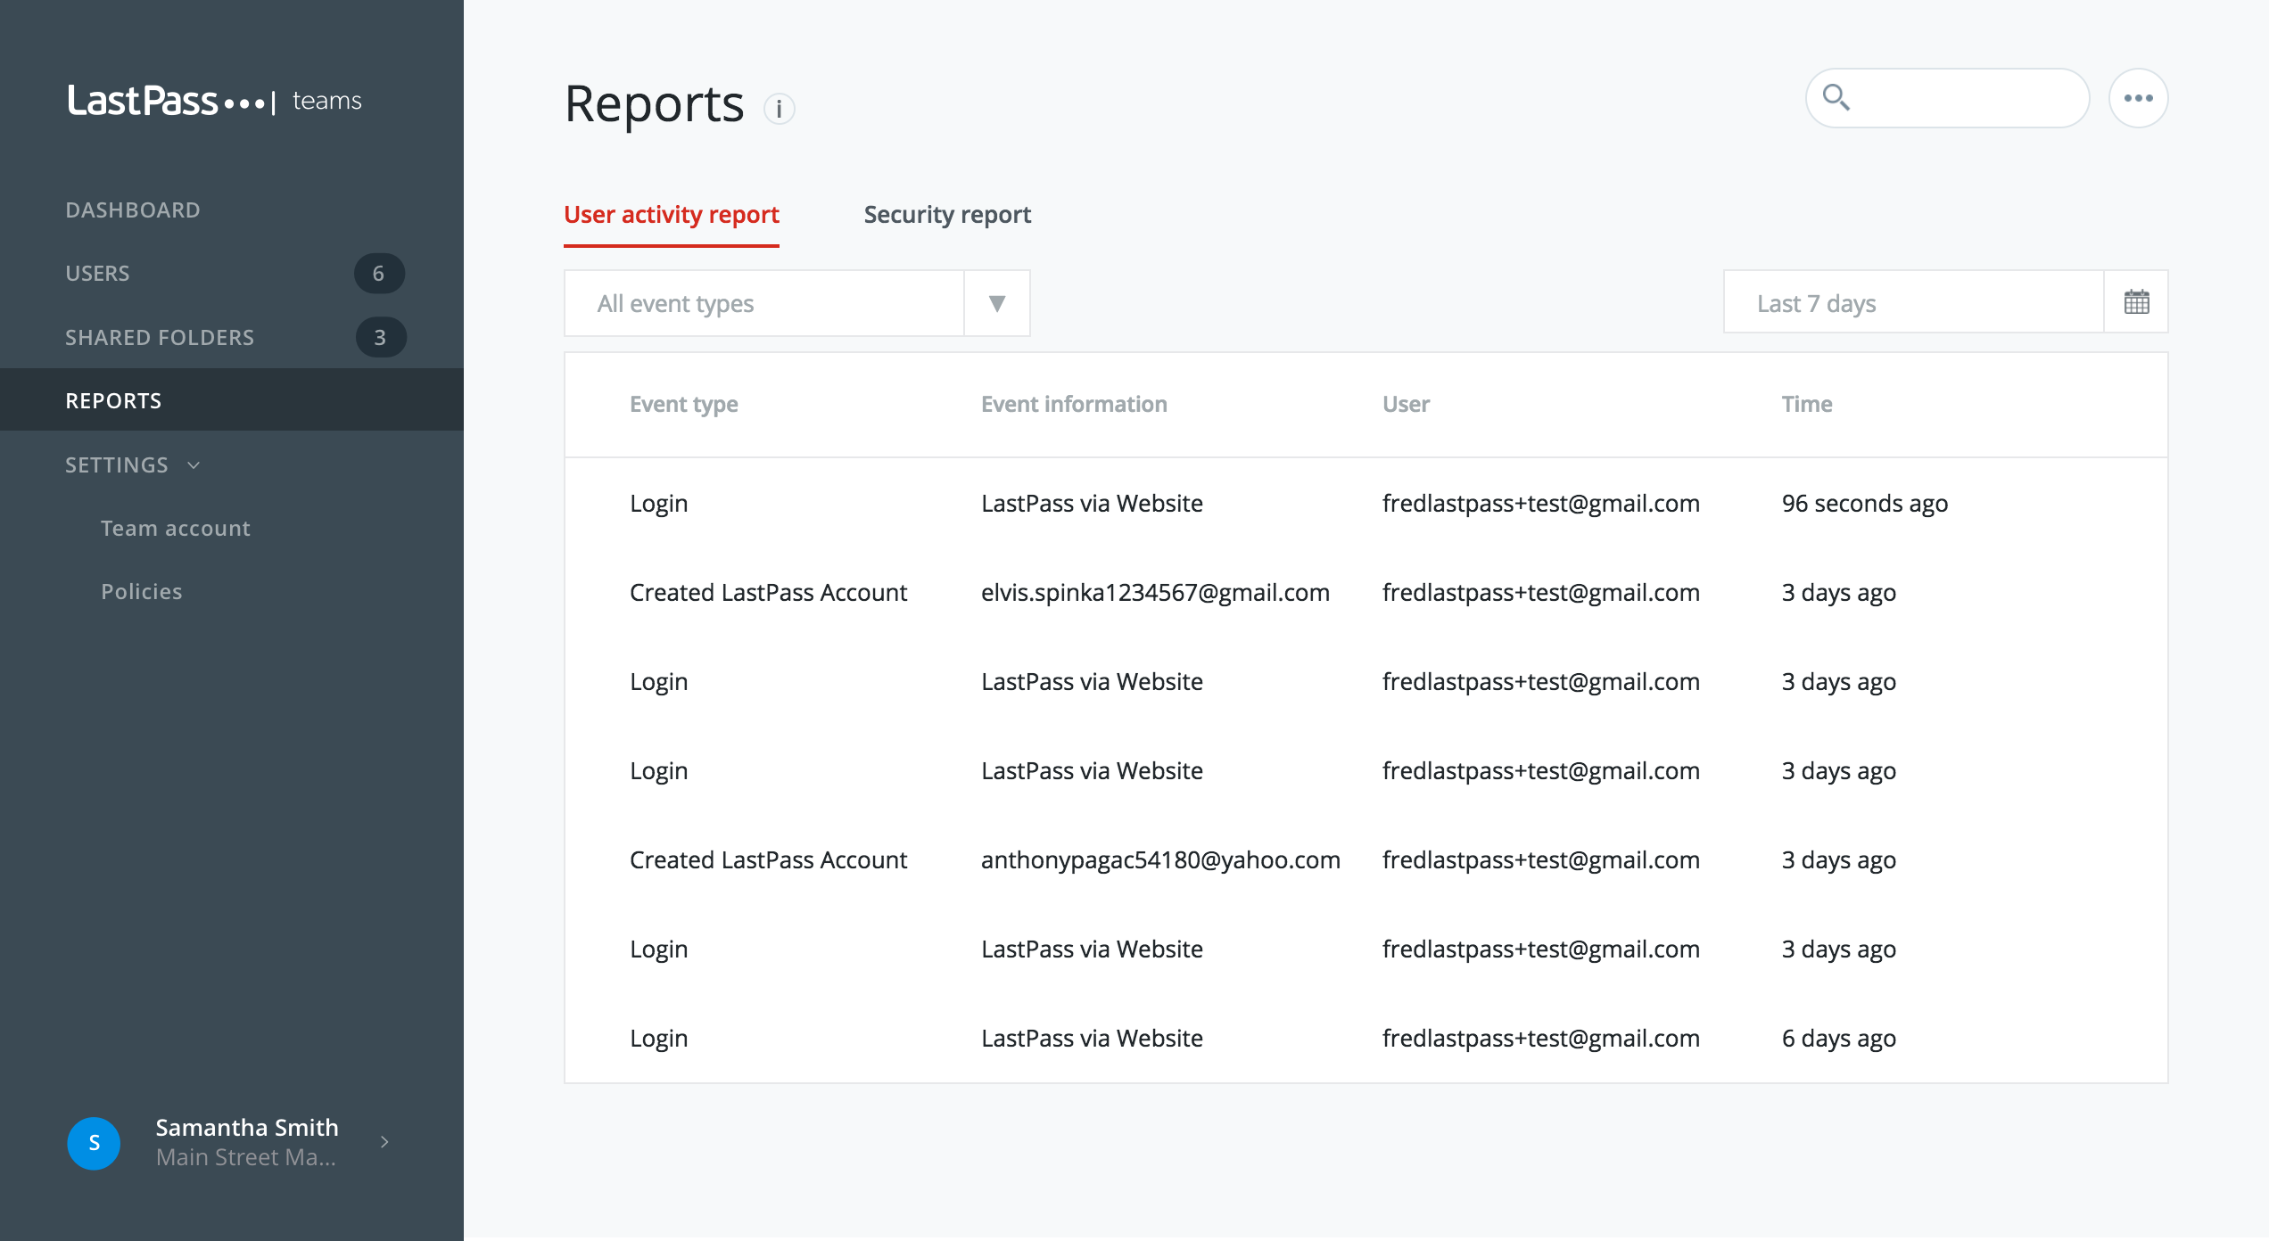The height and width of the screenshot is (1241, 2269).
Task: Expand the All event types dropdown arrow
Action: (997, 303)
